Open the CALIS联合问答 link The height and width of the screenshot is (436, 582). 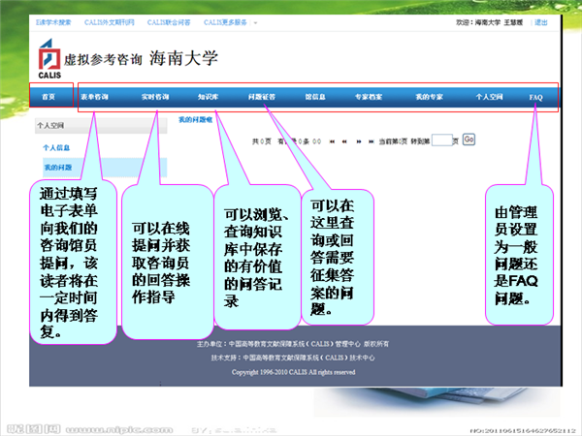click(169, 22)
